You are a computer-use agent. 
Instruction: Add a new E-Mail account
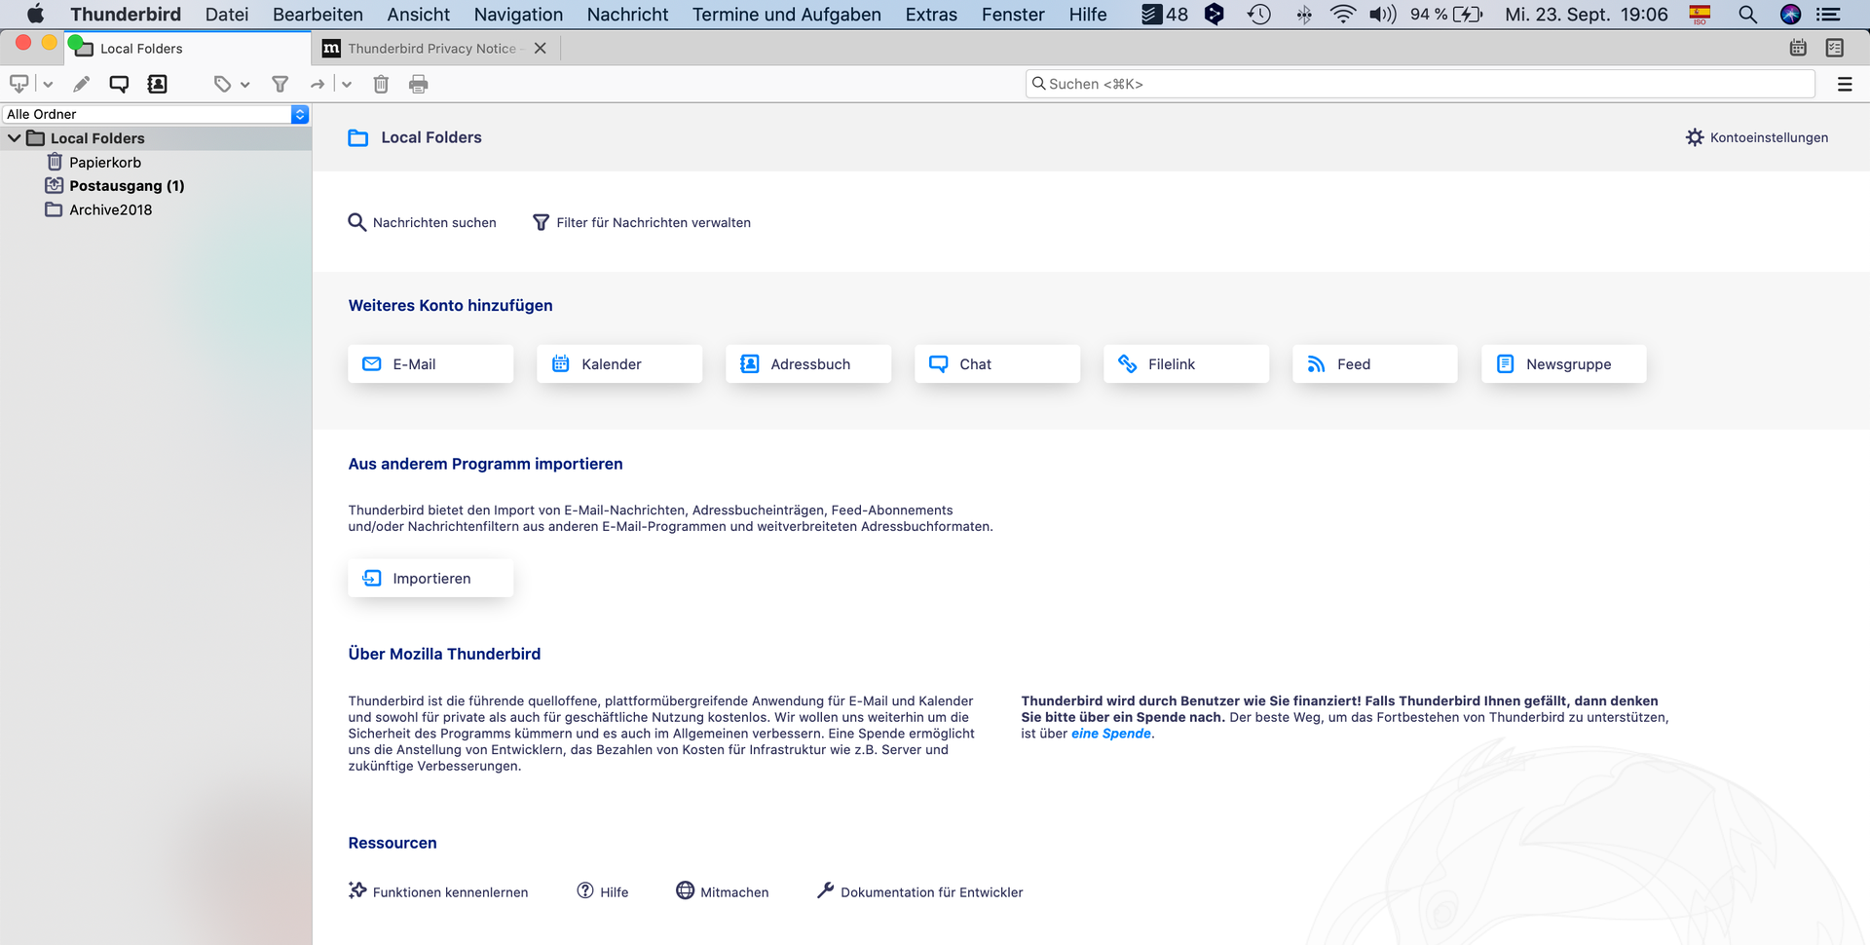(x=430, y=363)
